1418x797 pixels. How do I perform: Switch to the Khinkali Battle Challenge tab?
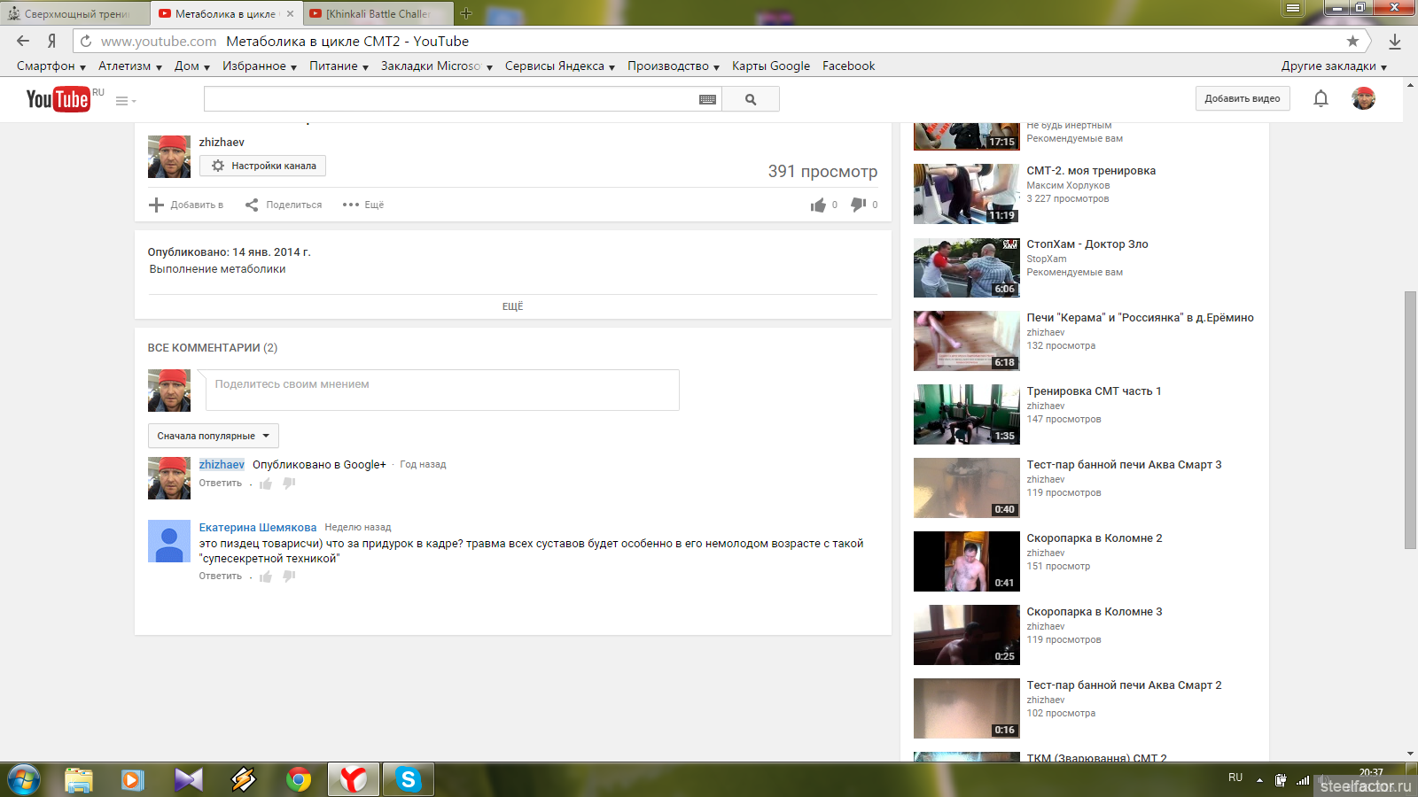[377, 14]
